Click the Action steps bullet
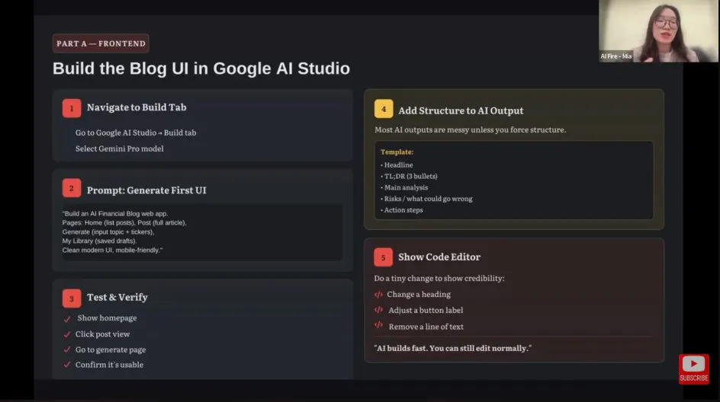 pos(402,210)
